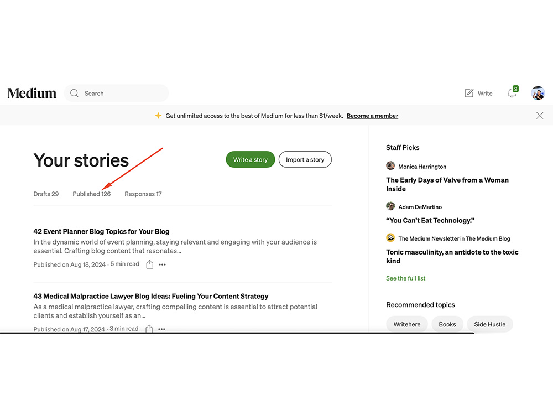The height and width of the screenshot is (415, 553).
Task: Click the Write label in header
Action: click(485, 94)
